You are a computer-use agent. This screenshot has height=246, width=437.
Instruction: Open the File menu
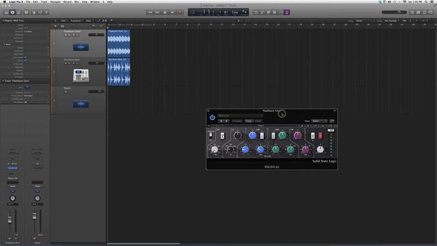[28, 1]
